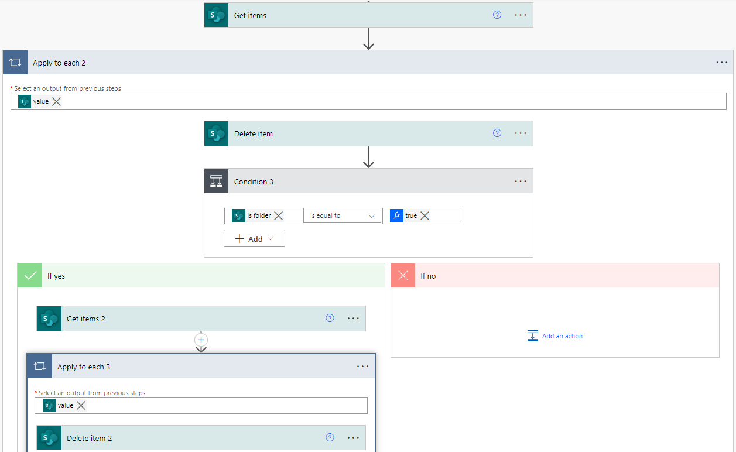
Task: Click the green checkmark If yes icon
Action: (30, 276)
